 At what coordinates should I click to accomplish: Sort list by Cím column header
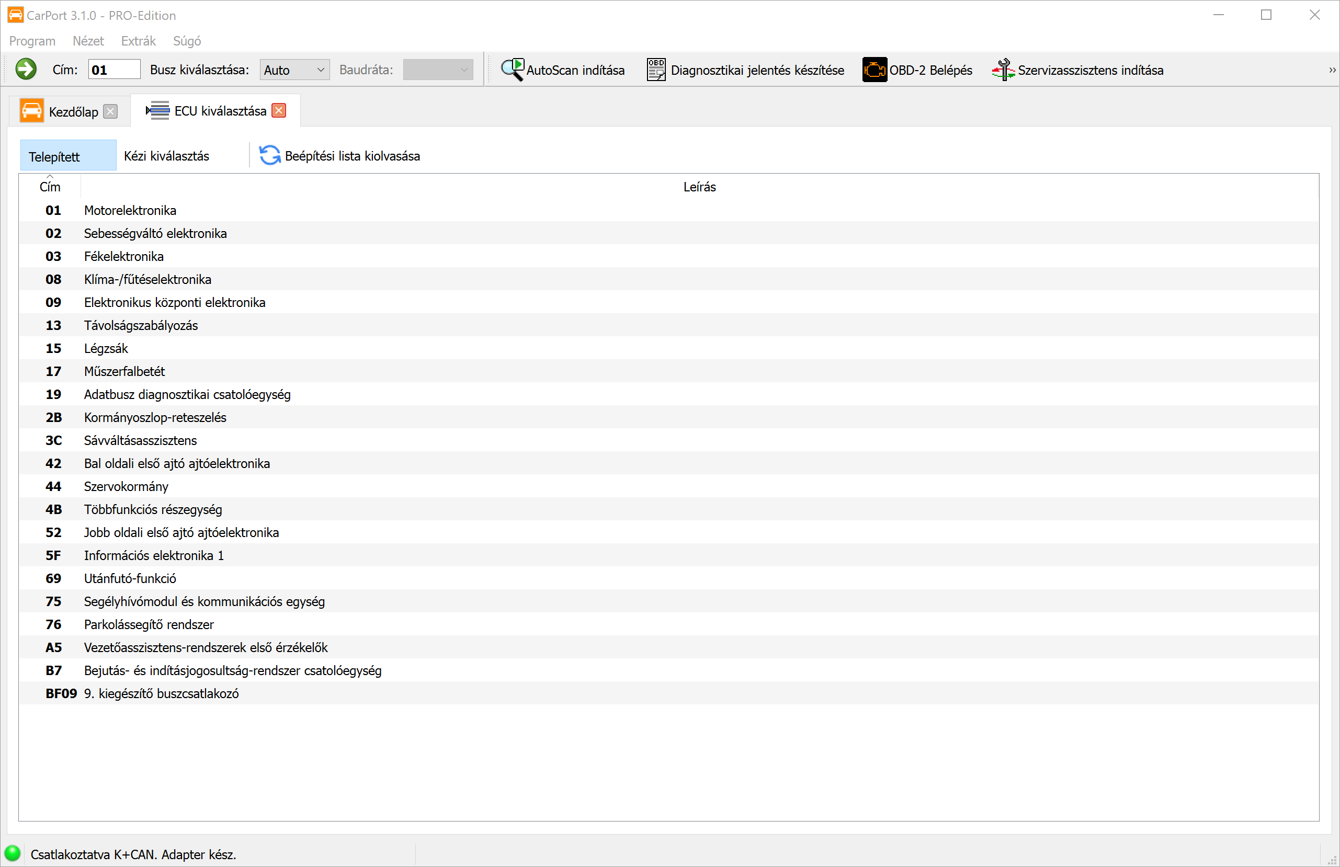click(50, 186)
